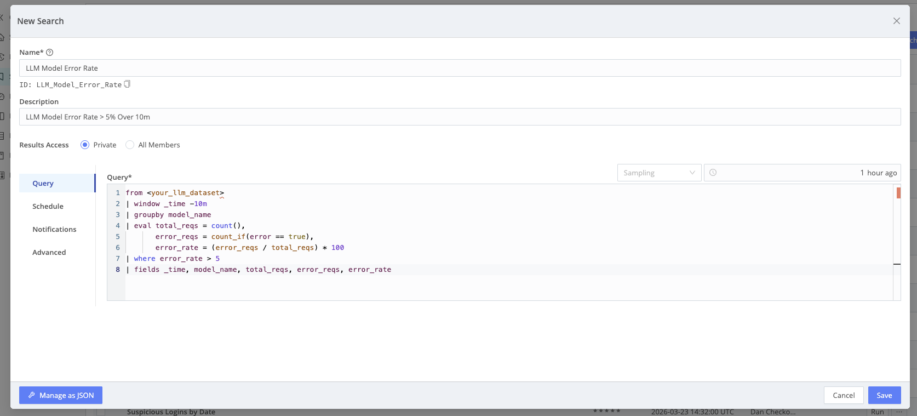Click query line '| window _time -10m'
The width and height of the screenshot is (917, 416).
tap(167, 204)
